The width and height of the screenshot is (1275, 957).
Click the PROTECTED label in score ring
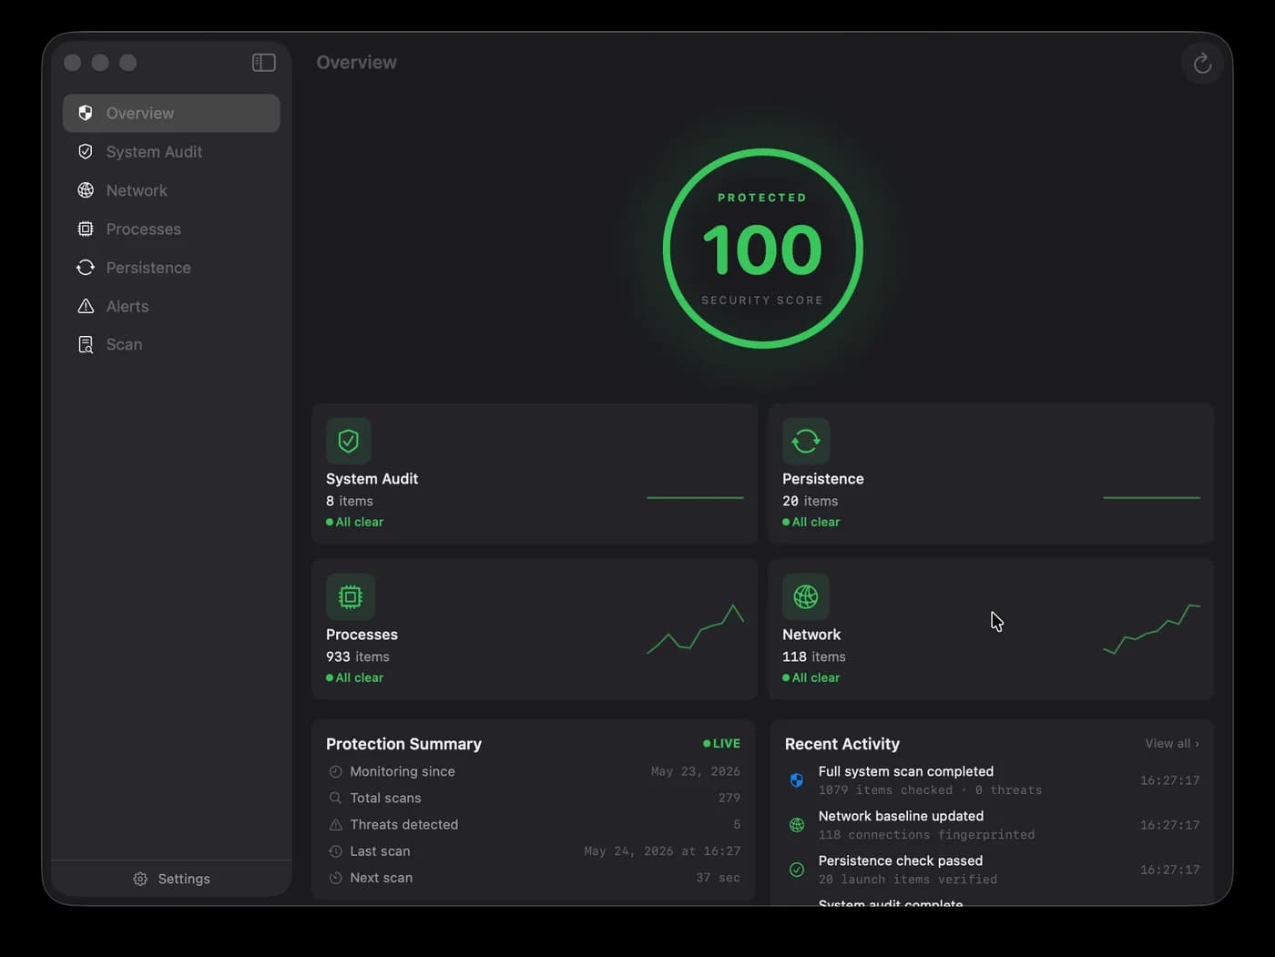(x=762, y=198)
